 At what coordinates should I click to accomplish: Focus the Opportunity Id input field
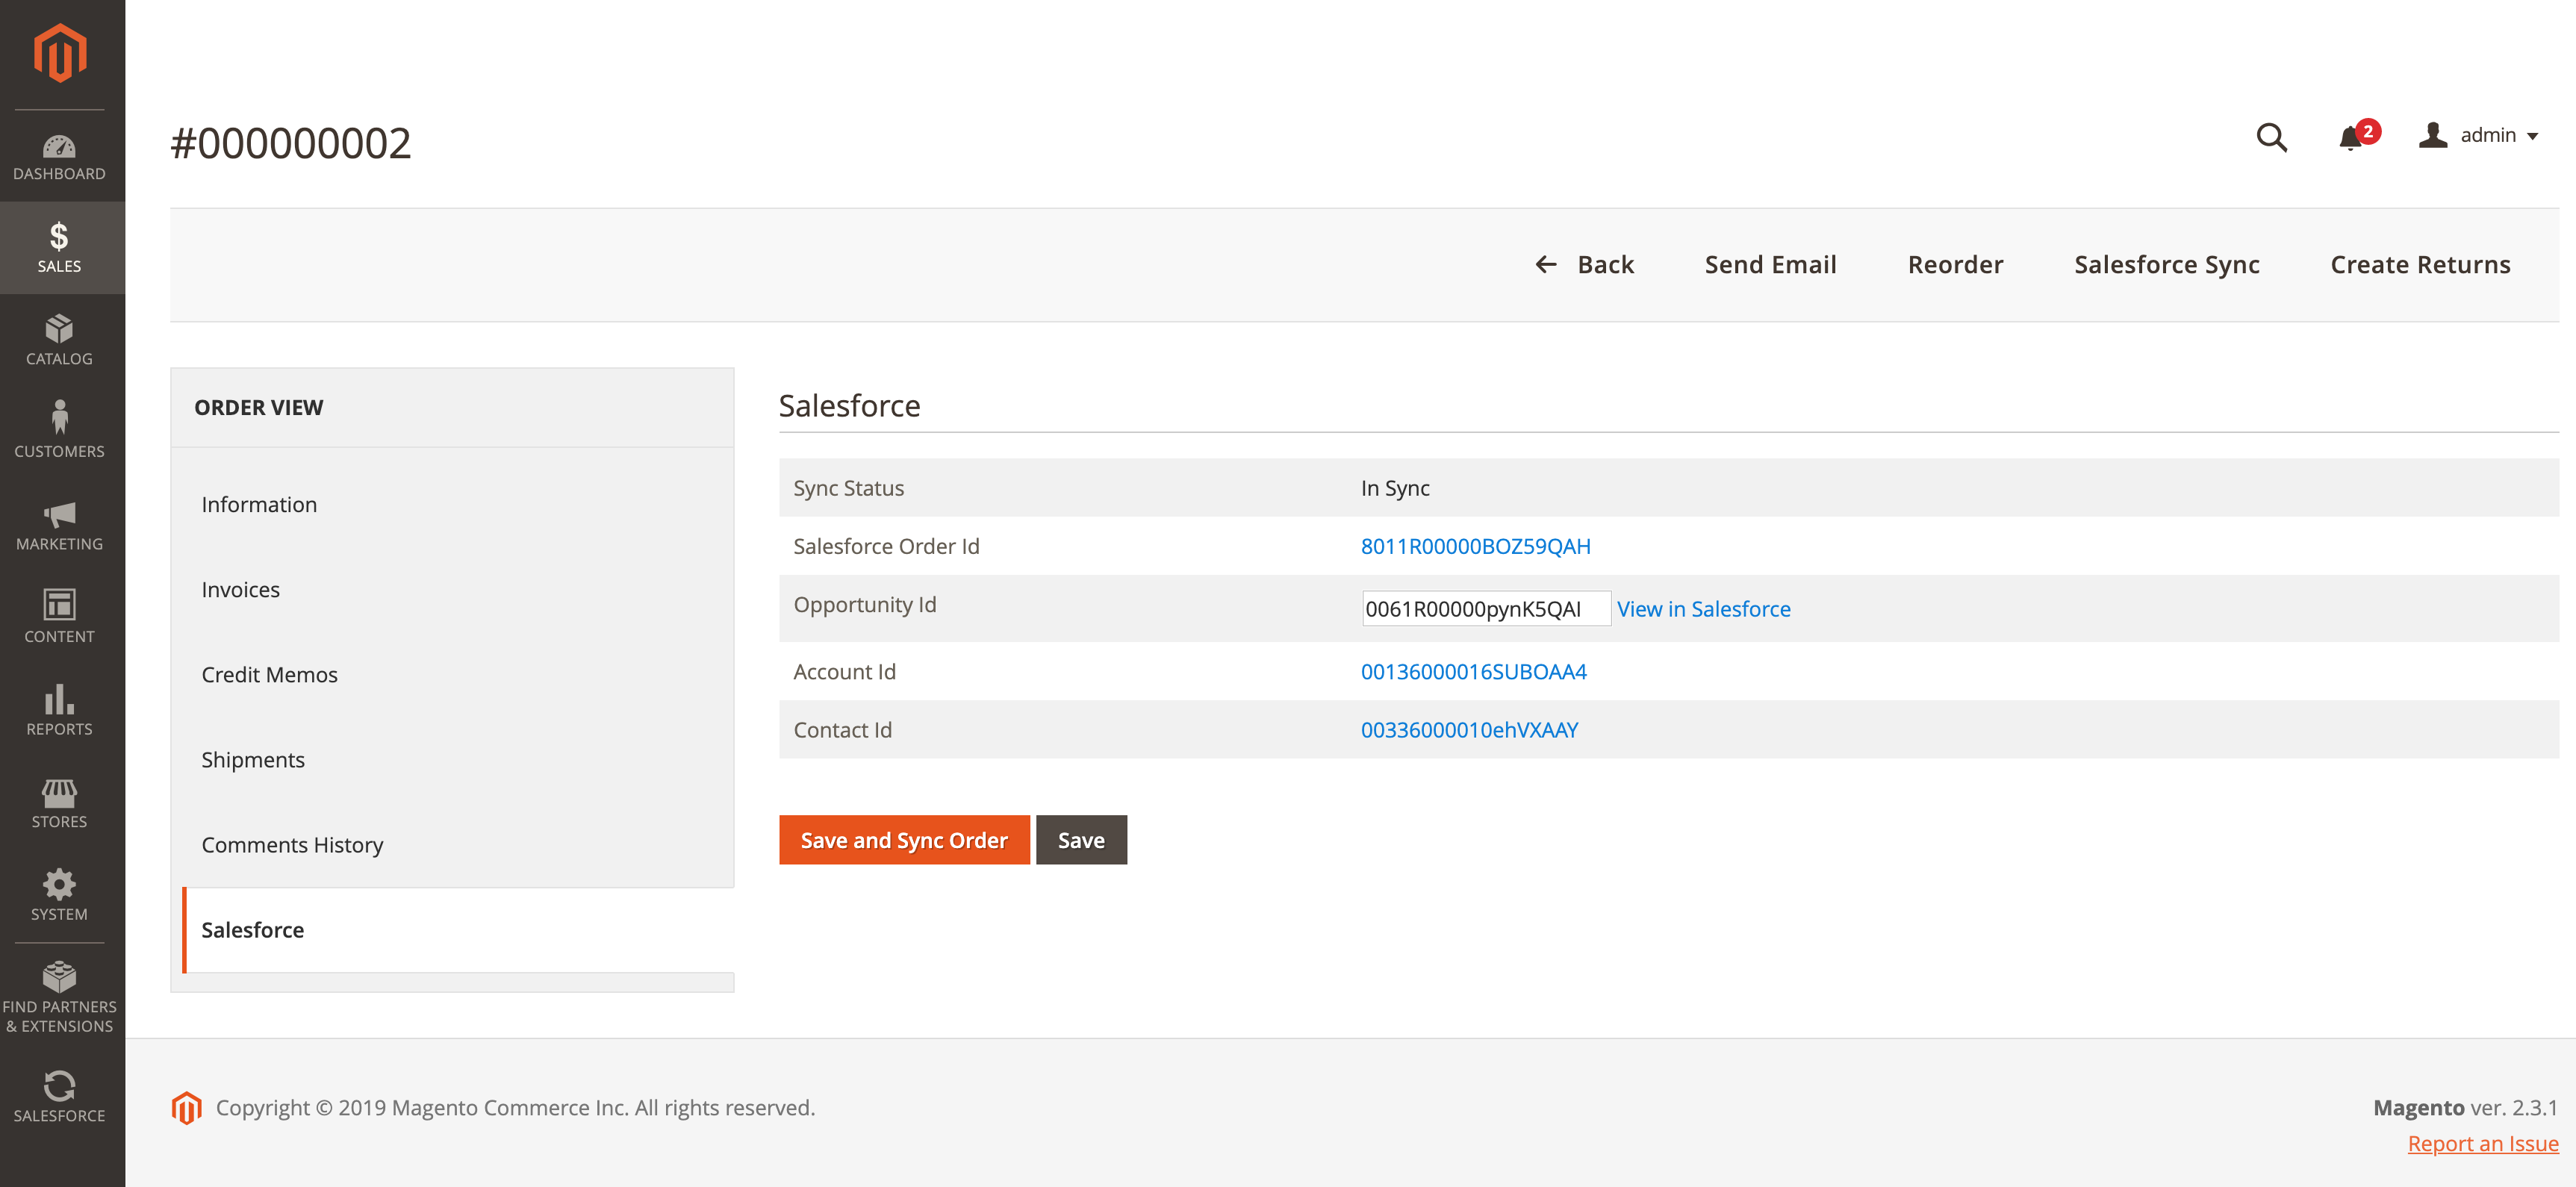point(1484,609)
